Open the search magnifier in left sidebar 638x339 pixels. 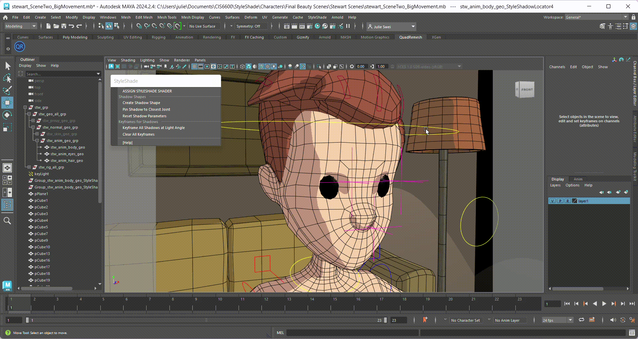tap(7, 221)
